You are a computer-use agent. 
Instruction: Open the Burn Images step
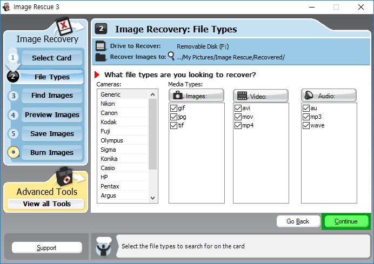52,152
